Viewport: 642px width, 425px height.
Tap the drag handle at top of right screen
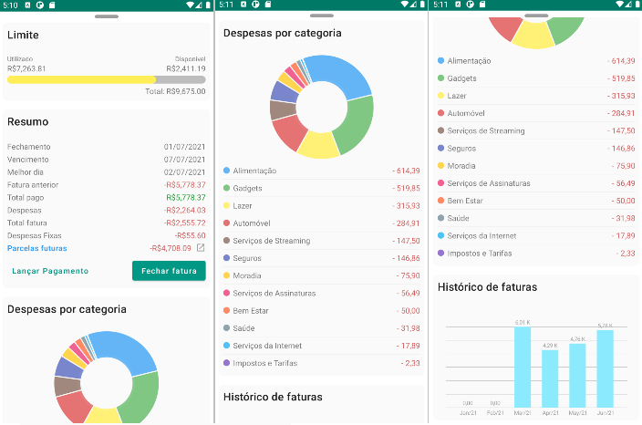pos(535,16)
